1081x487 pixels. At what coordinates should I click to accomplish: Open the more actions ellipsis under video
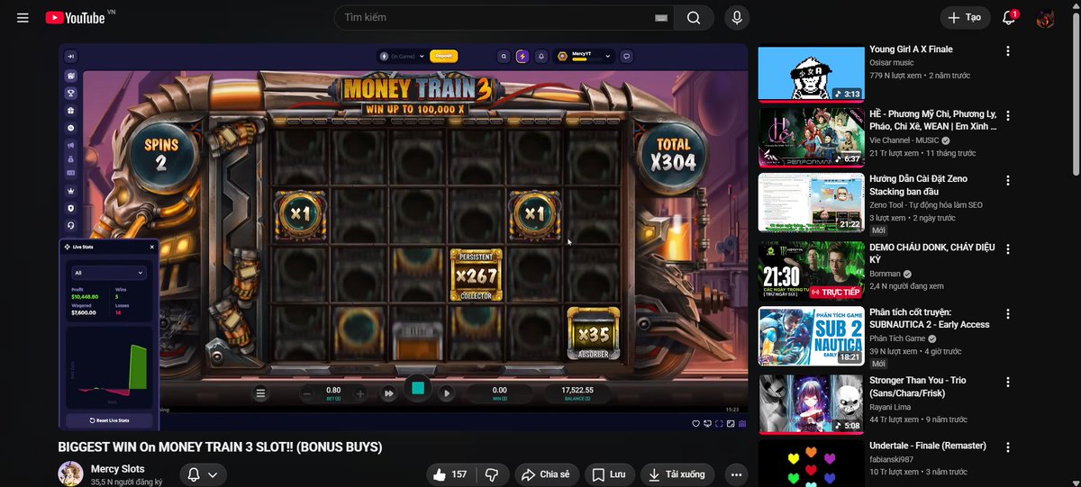pyautogui.click(x=737, y=474)
